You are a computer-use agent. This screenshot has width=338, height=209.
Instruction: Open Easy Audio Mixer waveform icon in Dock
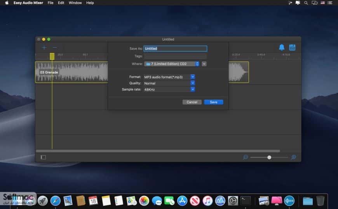click(289, 201)
